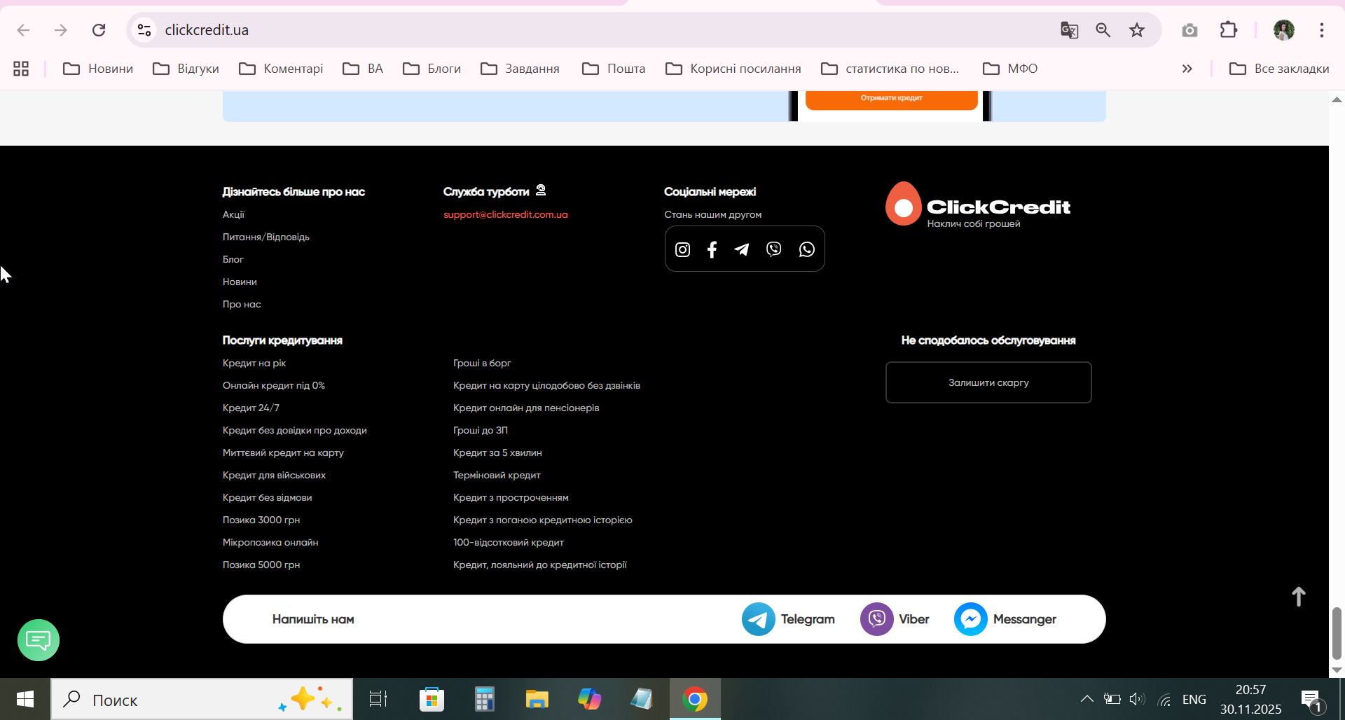Viewport: 1345px width, 720px height.
Task: Open the Коментарі bookmark folder
Action: 281,69
